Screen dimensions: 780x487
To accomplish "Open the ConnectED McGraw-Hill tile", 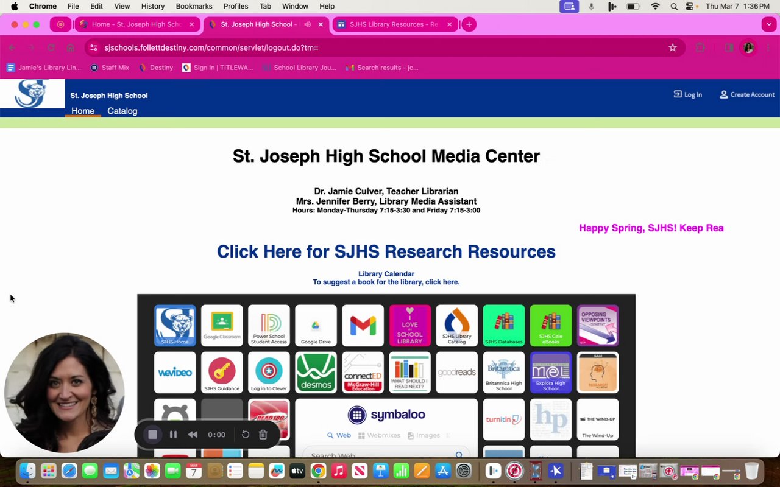I will click(x=363, y=373).
